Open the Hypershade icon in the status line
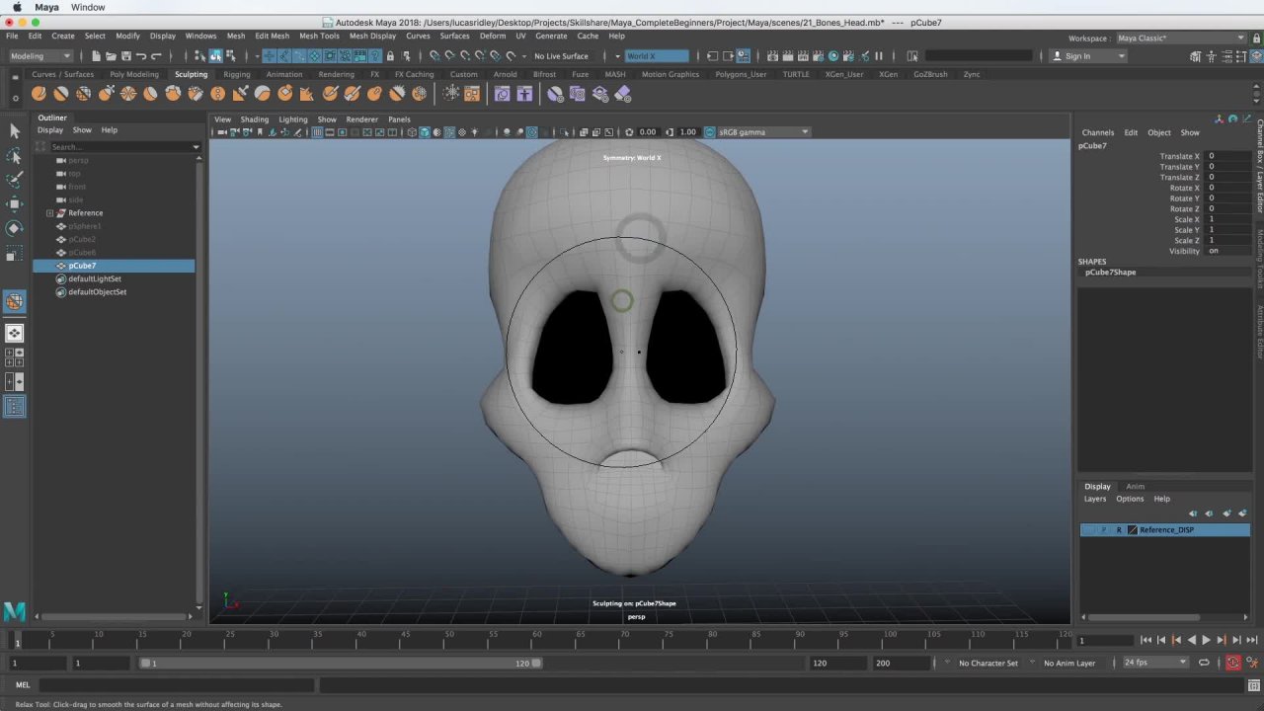1264x711 pixels. [834, 56]
